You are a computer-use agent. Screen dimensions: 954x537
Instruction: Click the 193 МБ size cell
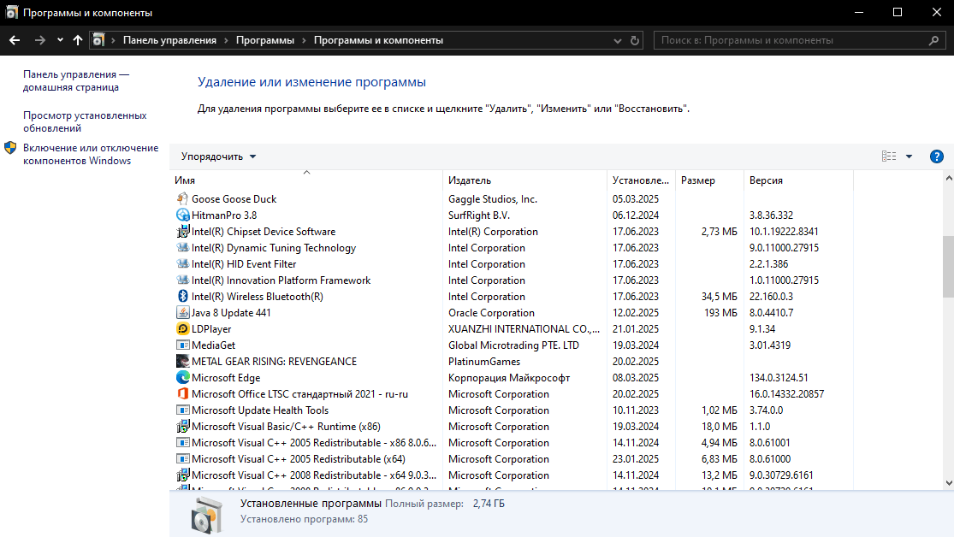pyautogui.click(x=720, y=313)
